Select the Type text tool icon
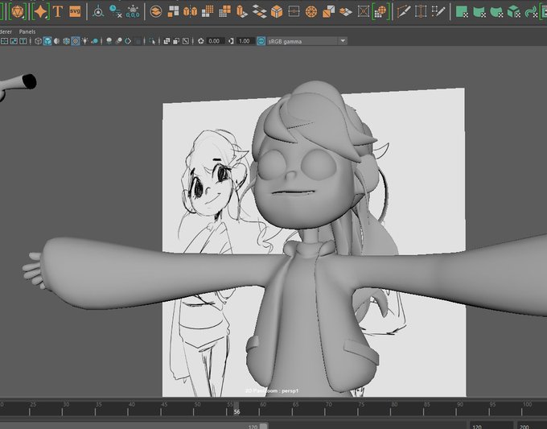The width and height of the screenshot is (547, 429). tap(58, 11)
